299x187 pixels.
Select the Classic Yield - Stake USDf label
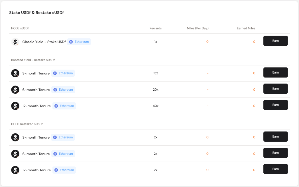44,42
